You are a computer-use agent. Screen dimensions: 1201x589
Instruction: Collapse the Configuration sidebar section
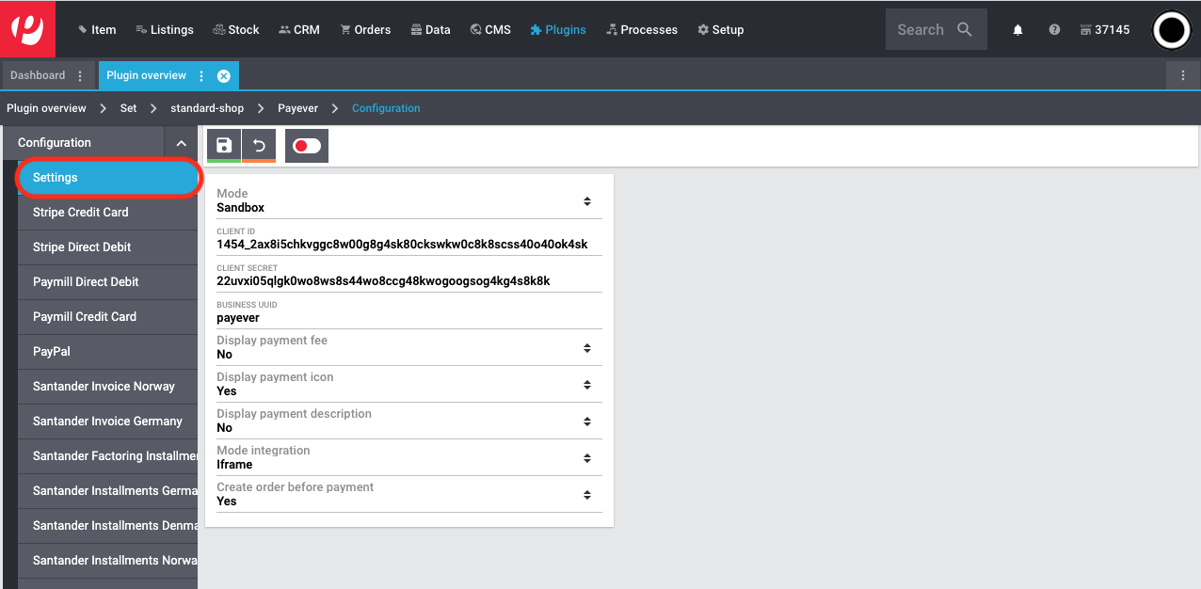tap(182, 143)
